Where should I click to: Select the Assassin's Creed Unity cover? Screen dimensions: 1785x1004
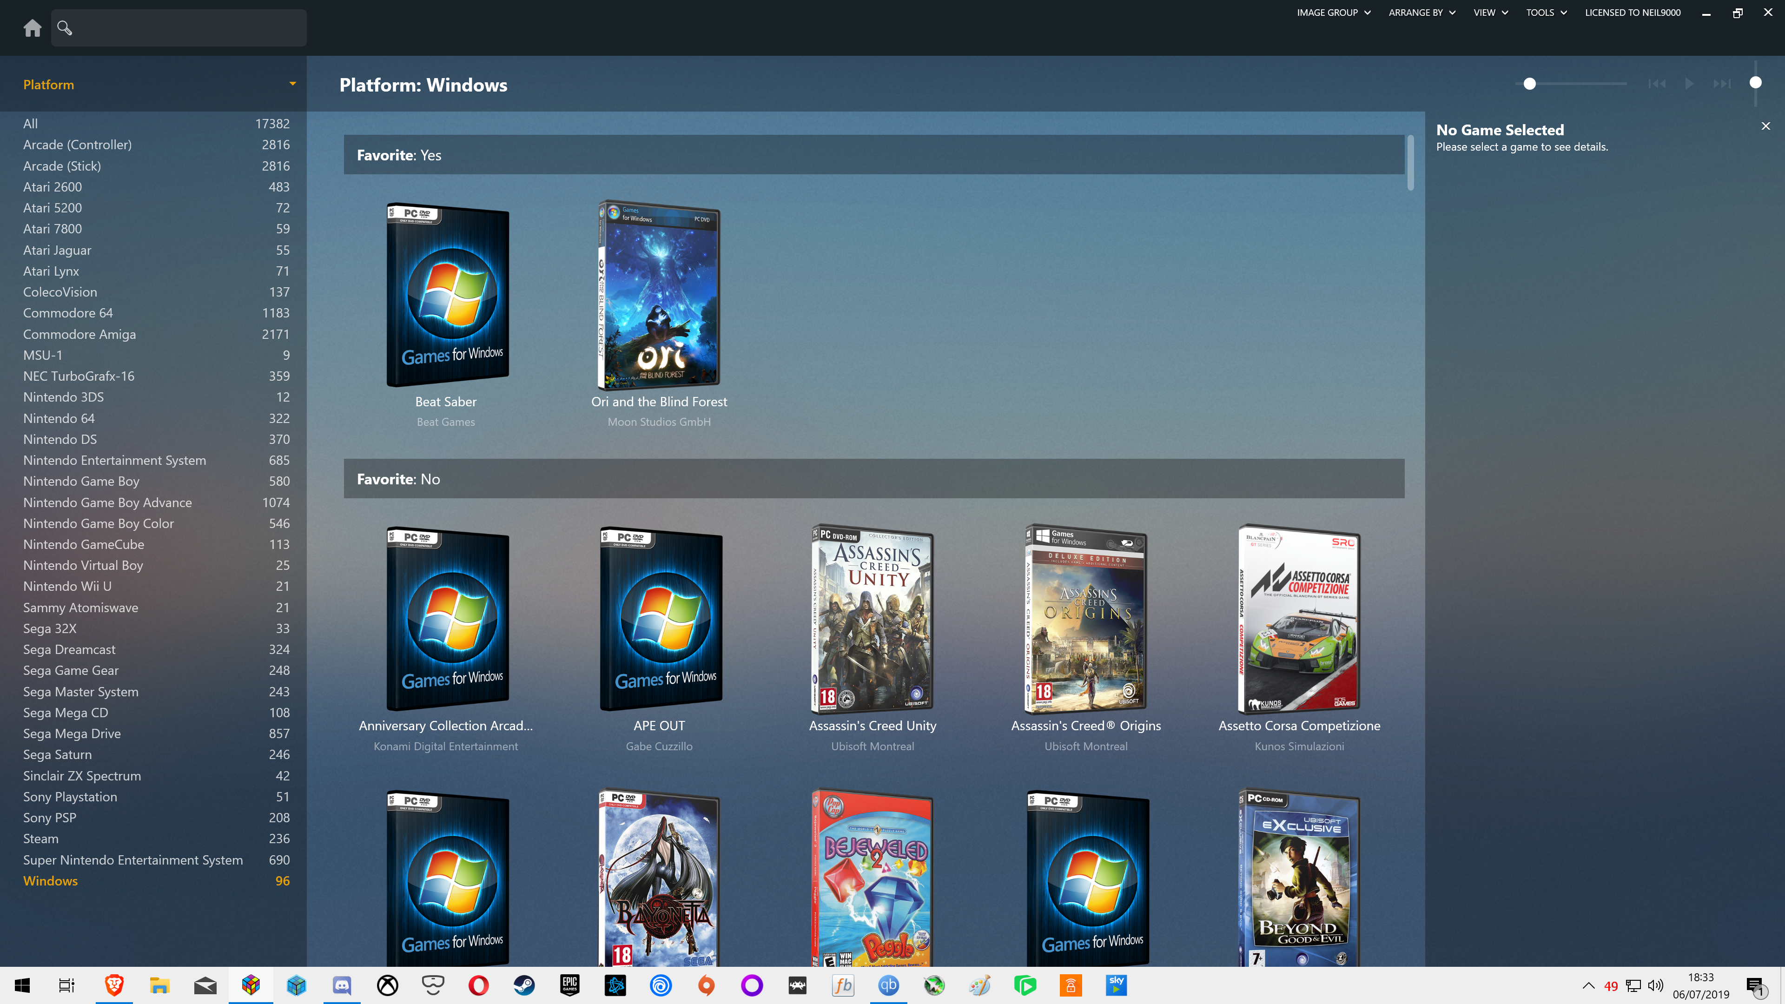pyautogui.click(x=873, y=619)
